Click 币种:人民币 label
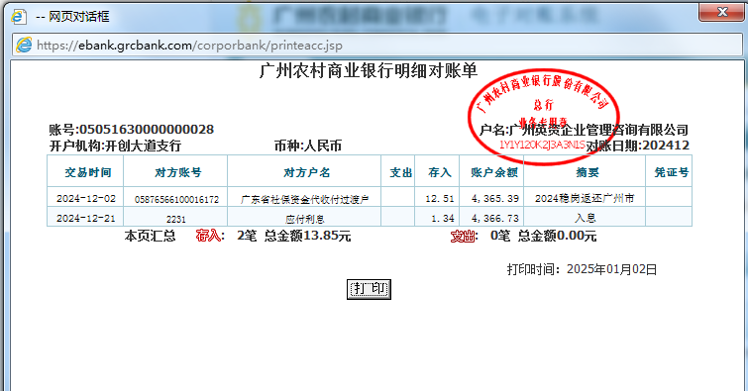 point(308,146)
